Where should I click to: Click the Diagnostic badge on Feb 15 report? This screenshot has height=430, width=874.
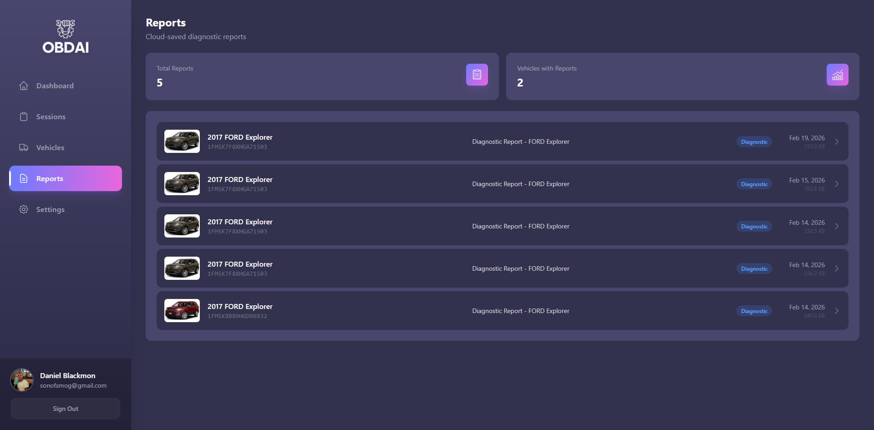[754, 184]
